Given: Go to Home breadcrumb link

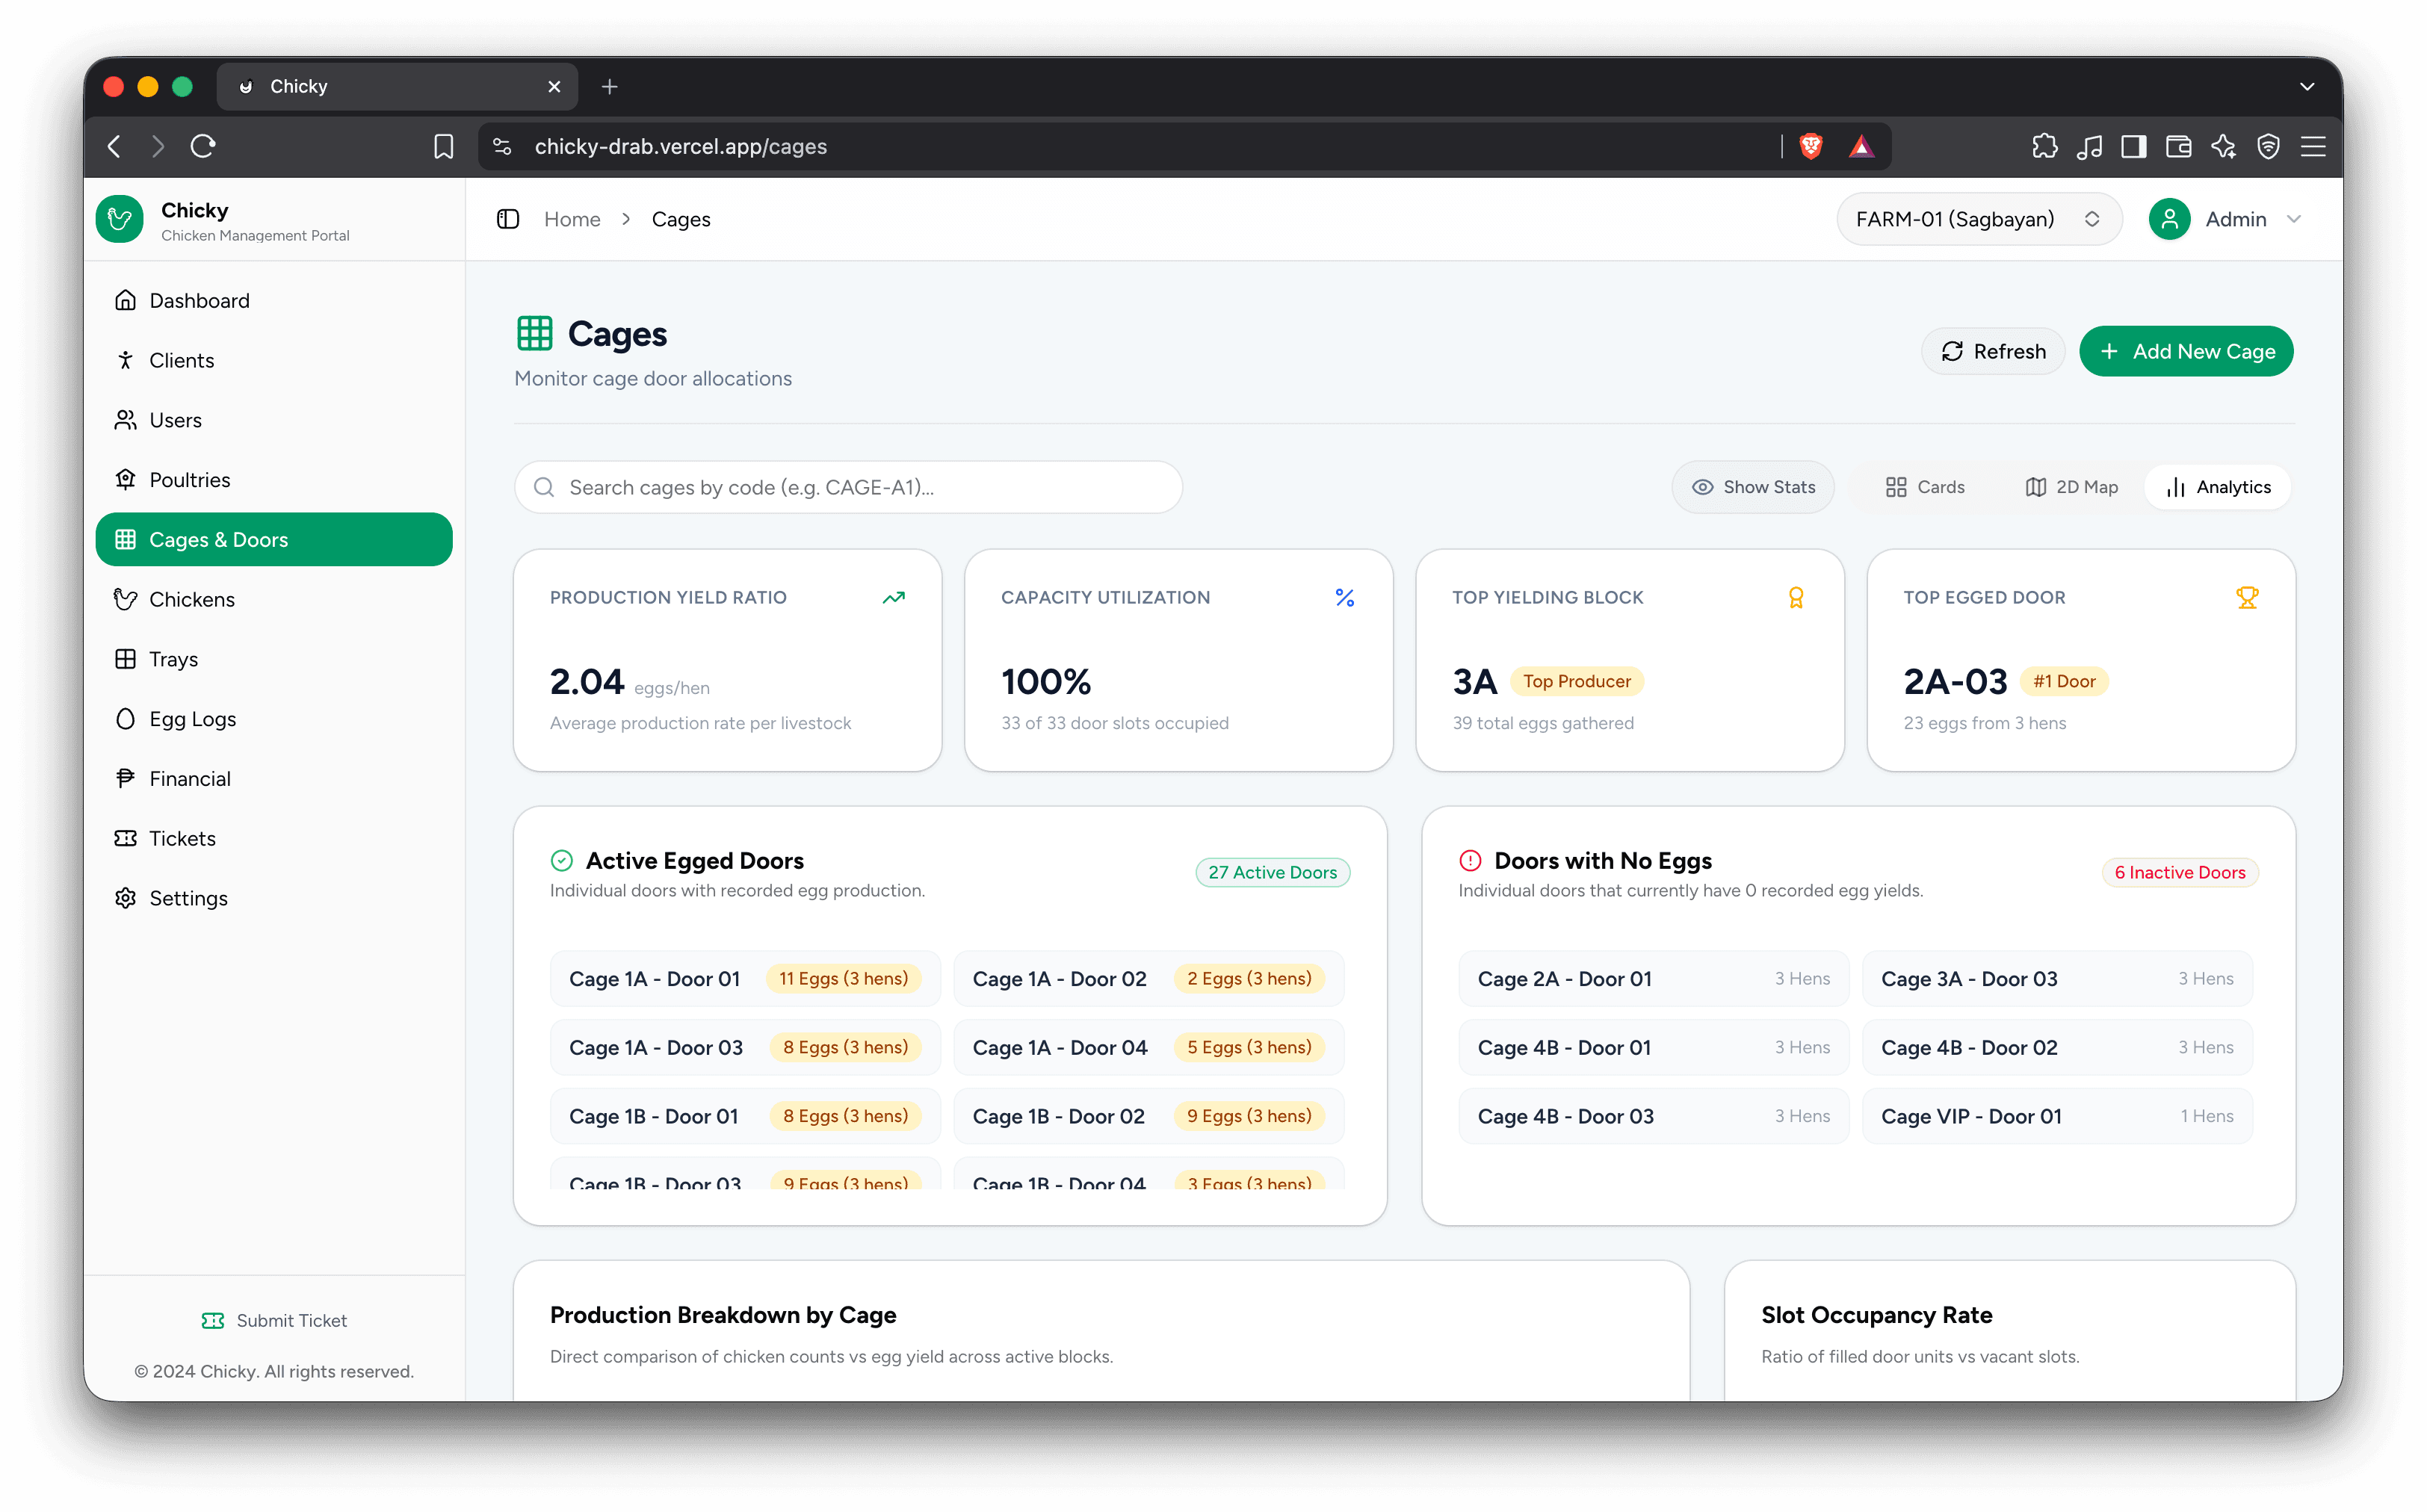Looking at the screenshot, I should pyautogui.click(x=572, y=219).
